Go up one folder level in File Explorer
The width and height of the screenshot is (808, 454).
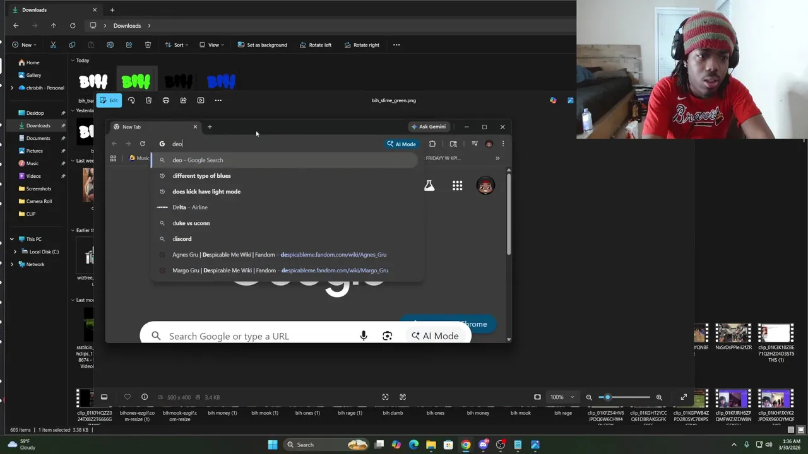click(x=54, y=26)
